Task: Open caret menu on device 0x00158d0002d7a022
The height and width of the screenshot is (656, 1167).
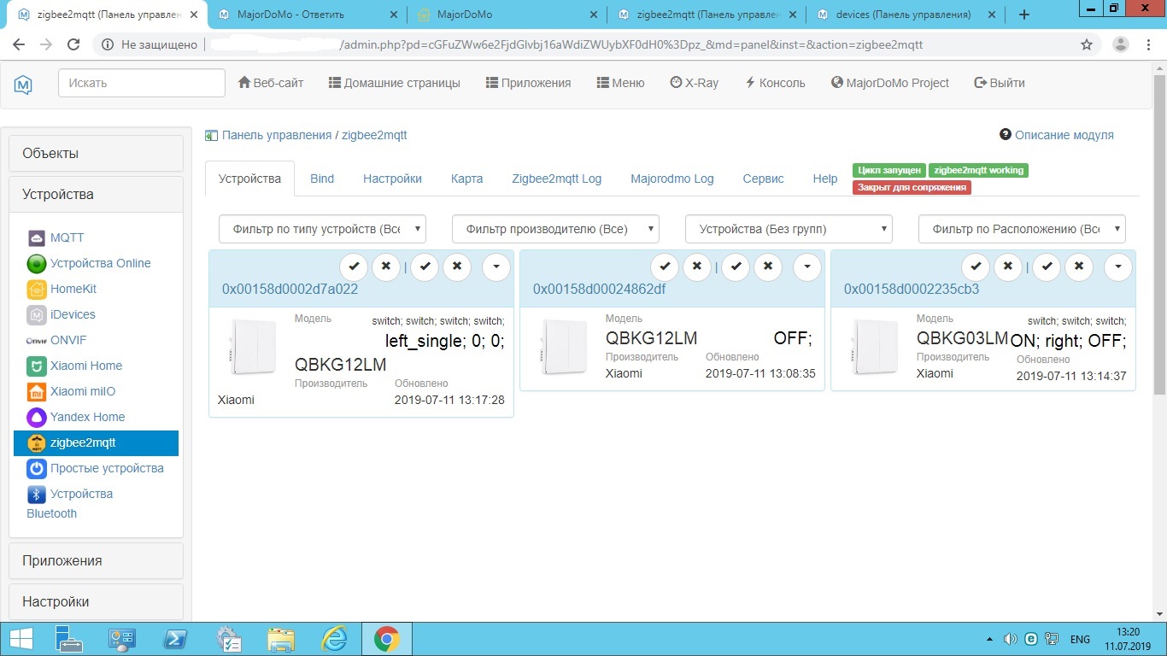Action: [x=496, y=266]
